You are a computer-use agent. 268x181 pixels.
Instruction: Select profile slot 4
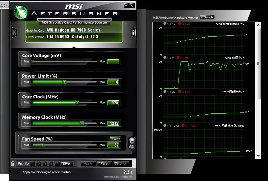(x=51, y=164)
